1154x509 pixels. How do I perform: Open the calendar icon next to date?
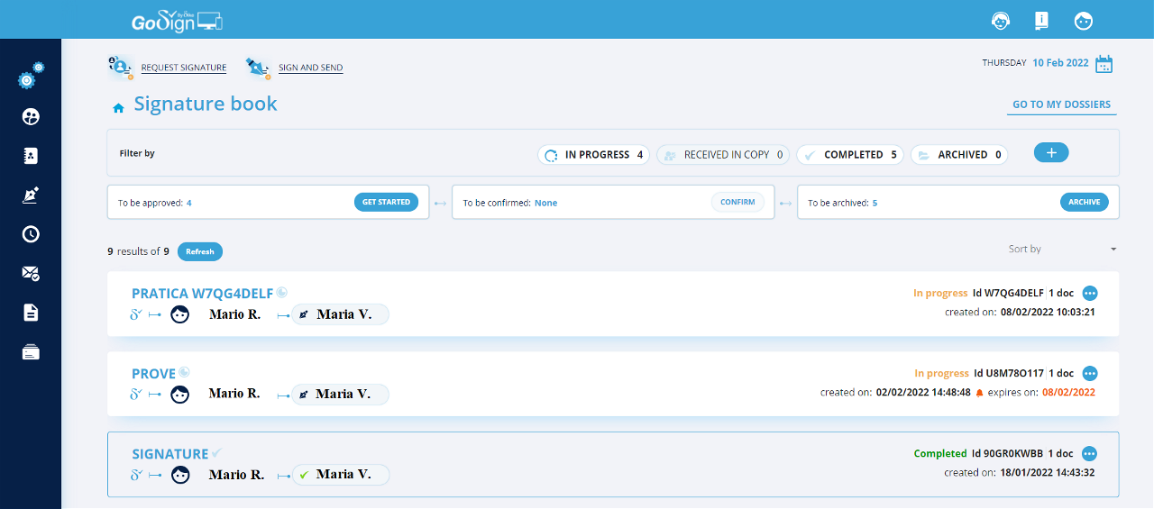[x=1104, y=64]
